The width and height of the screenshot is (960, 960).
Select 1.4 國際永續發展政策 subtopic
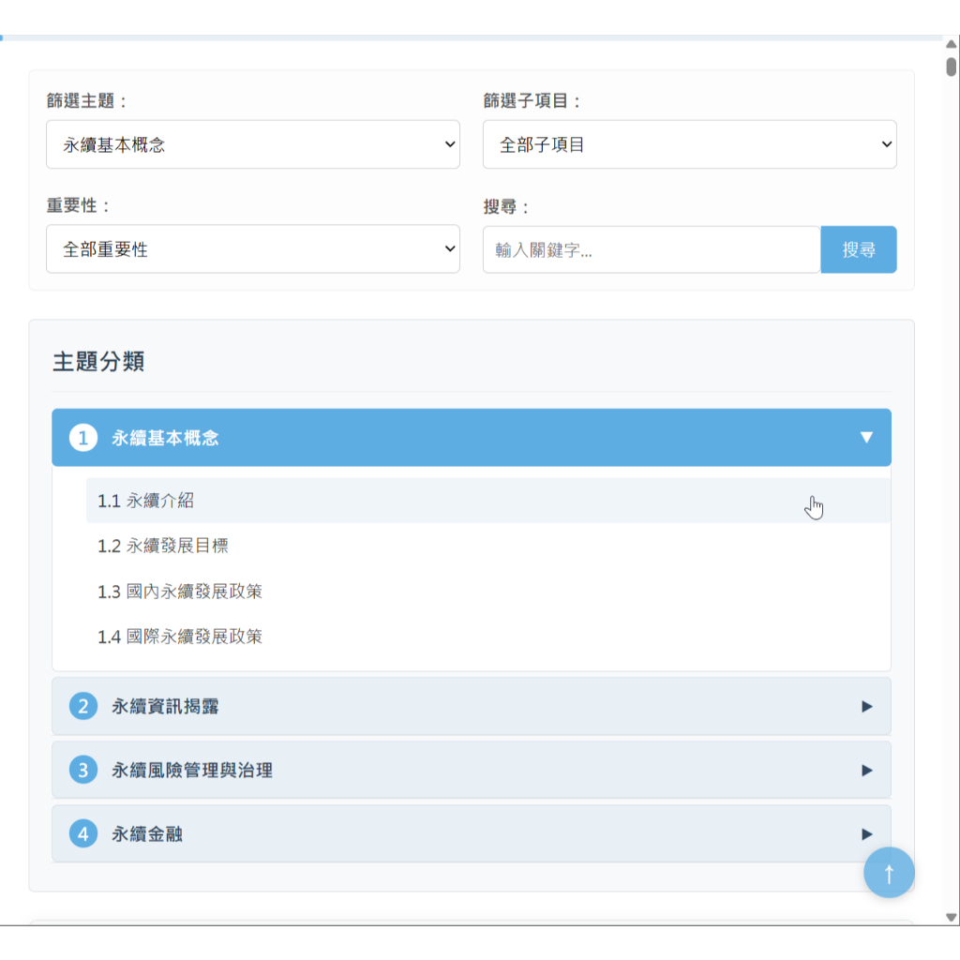tap(180, 637)
